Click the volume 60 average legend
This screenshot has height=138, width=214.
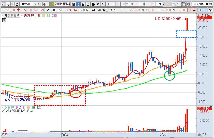[33, 108]
